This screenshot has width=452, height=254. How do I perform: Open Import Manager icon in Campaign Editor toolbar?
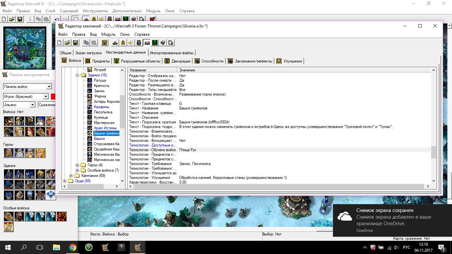click(171, 42)
